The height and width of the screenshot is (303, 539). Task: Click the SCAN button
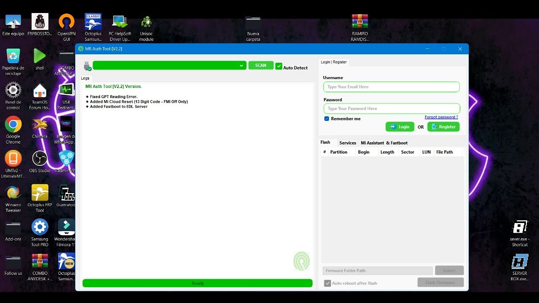point(261,65)
